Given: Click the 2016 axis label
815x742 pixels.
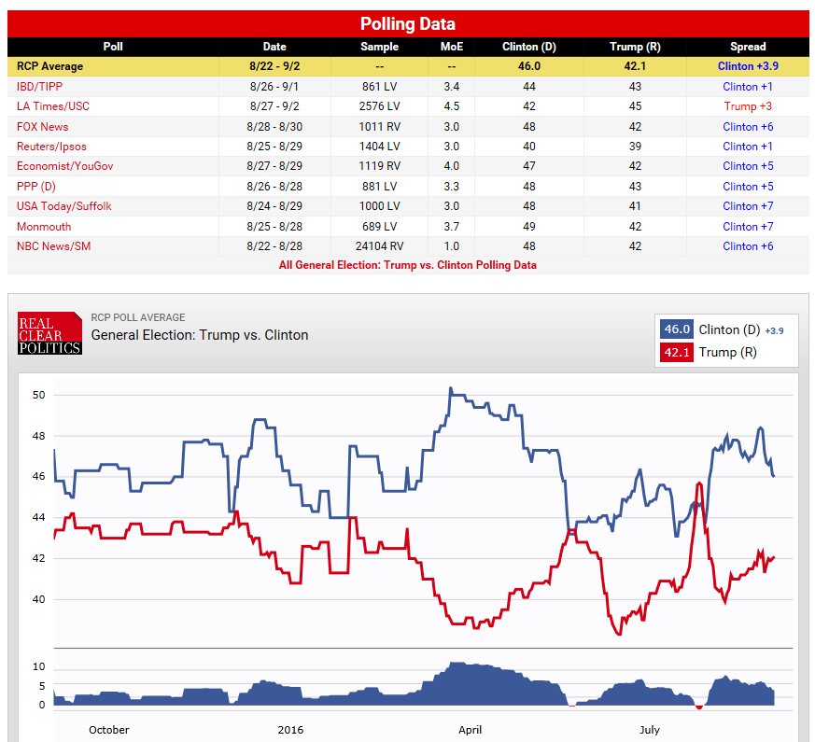Looking at the screenshot, I should (x=290, y=730).
